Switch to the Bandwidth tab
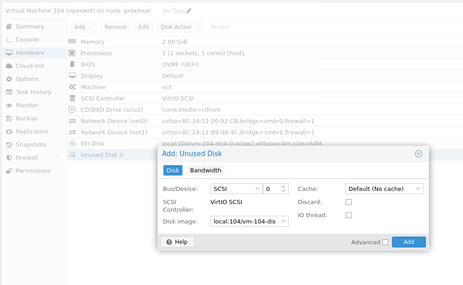 pyautogui.click(x=205, y=171)
